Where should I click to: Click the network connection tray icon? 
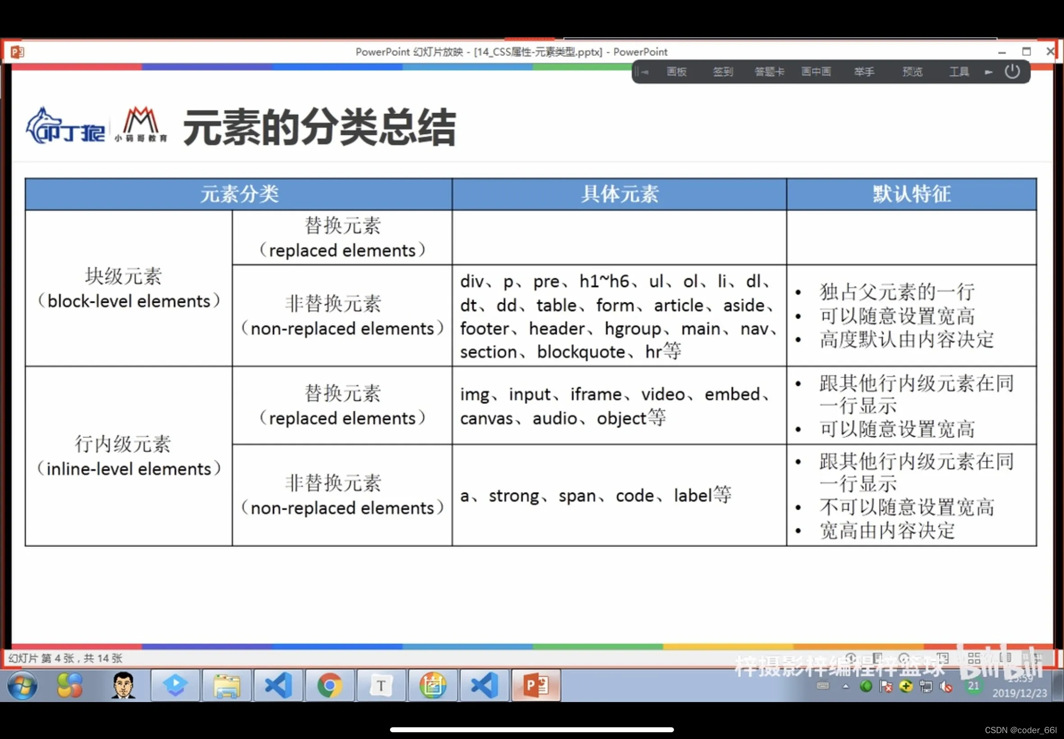point(926,687)
